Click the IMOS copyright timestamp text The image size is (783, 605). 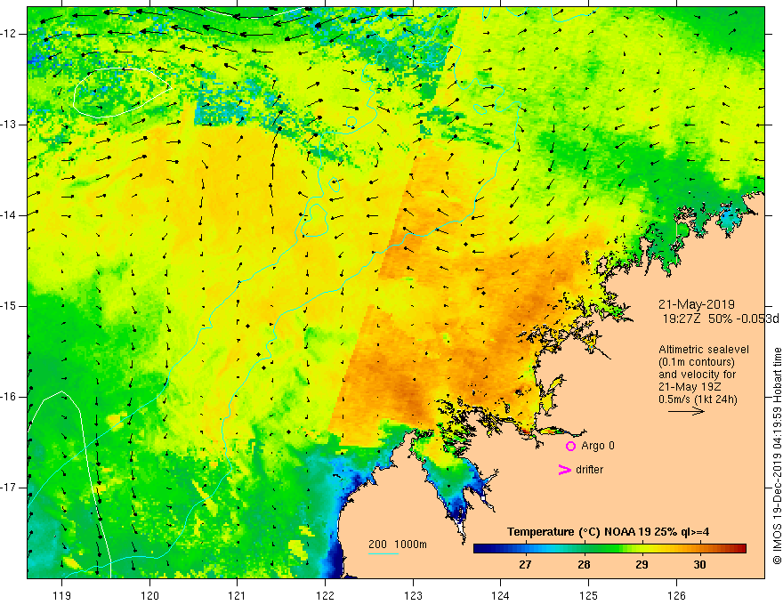[x=777, y=456]
